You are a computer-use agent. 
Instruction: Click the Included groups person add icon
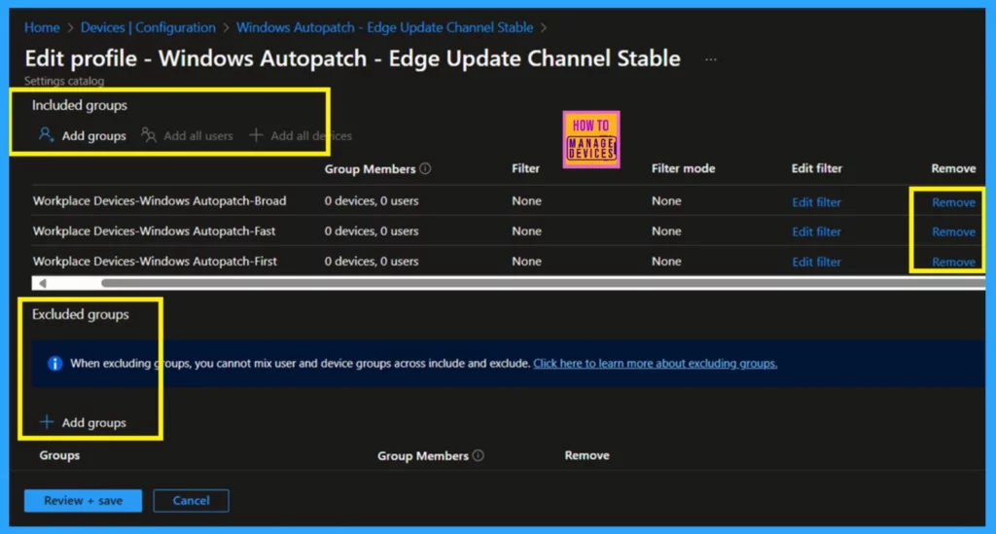(46, 134)
